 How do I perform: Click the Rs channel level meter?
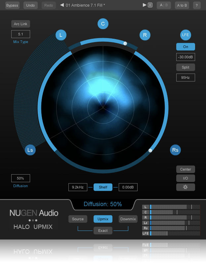[175, 228]
